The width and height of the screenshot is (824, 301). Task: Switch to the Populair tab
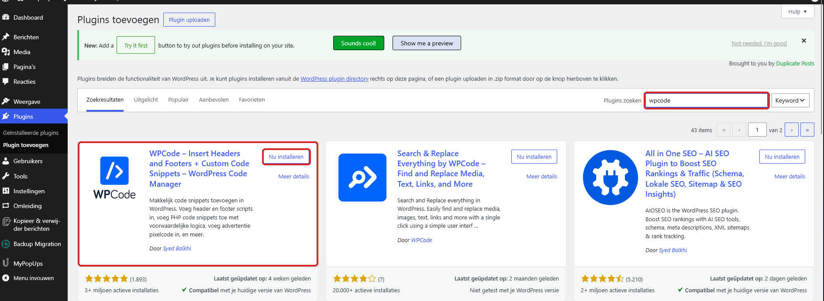179,100
